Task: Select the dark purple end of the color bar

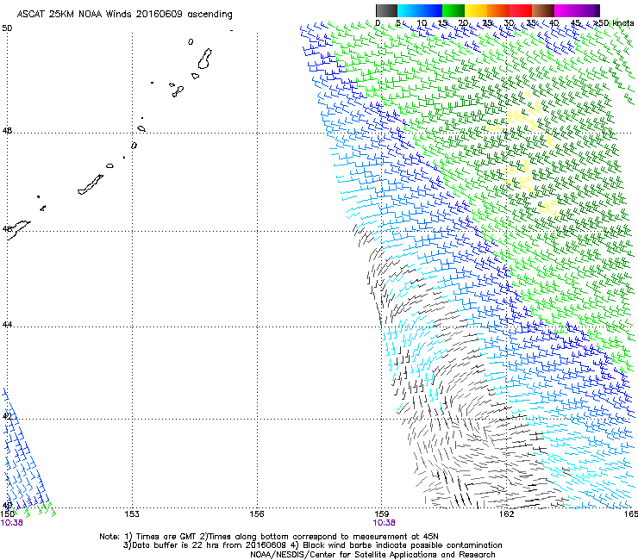Action: pyautogui.click(x=596, y=10)
